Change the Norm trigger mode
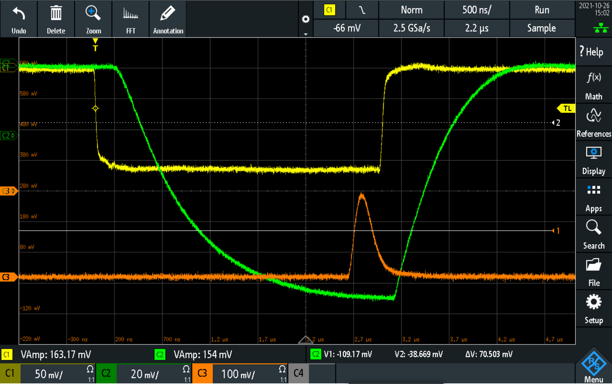Screen dimensions: 612x384 [x=411, y=10]
